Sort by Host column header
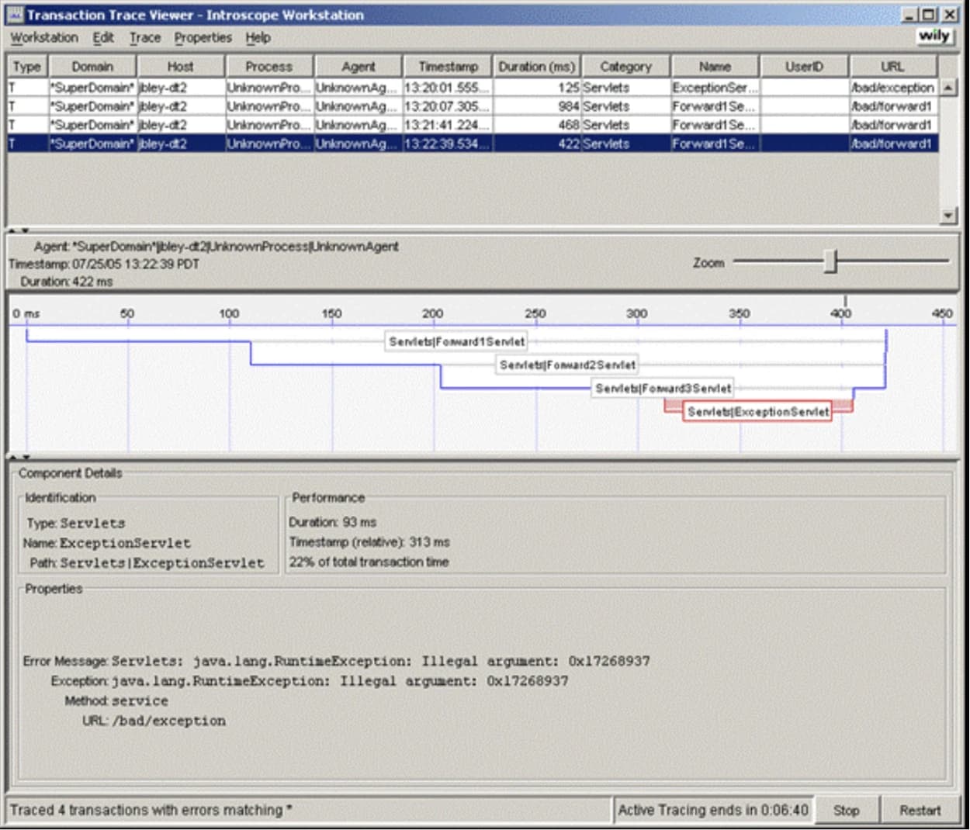Screen dimensions: 970x830 coord(180,67)
